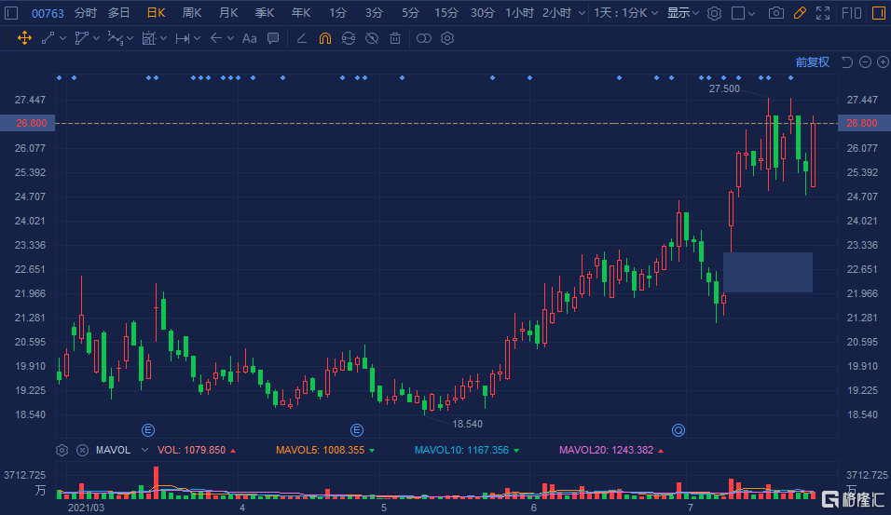This screenshot has width=891, height=515.
Task: Click the 00763 stock code
Action: pos(48,13)
